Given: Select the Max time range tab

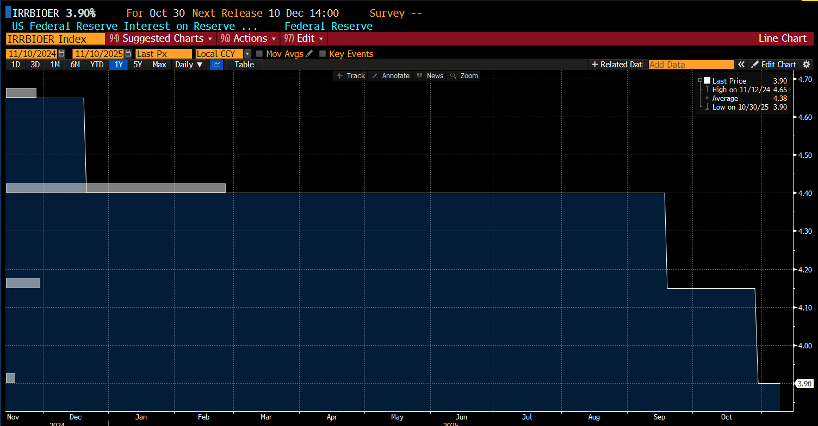Looking at the screenshot, I should 159,65.
